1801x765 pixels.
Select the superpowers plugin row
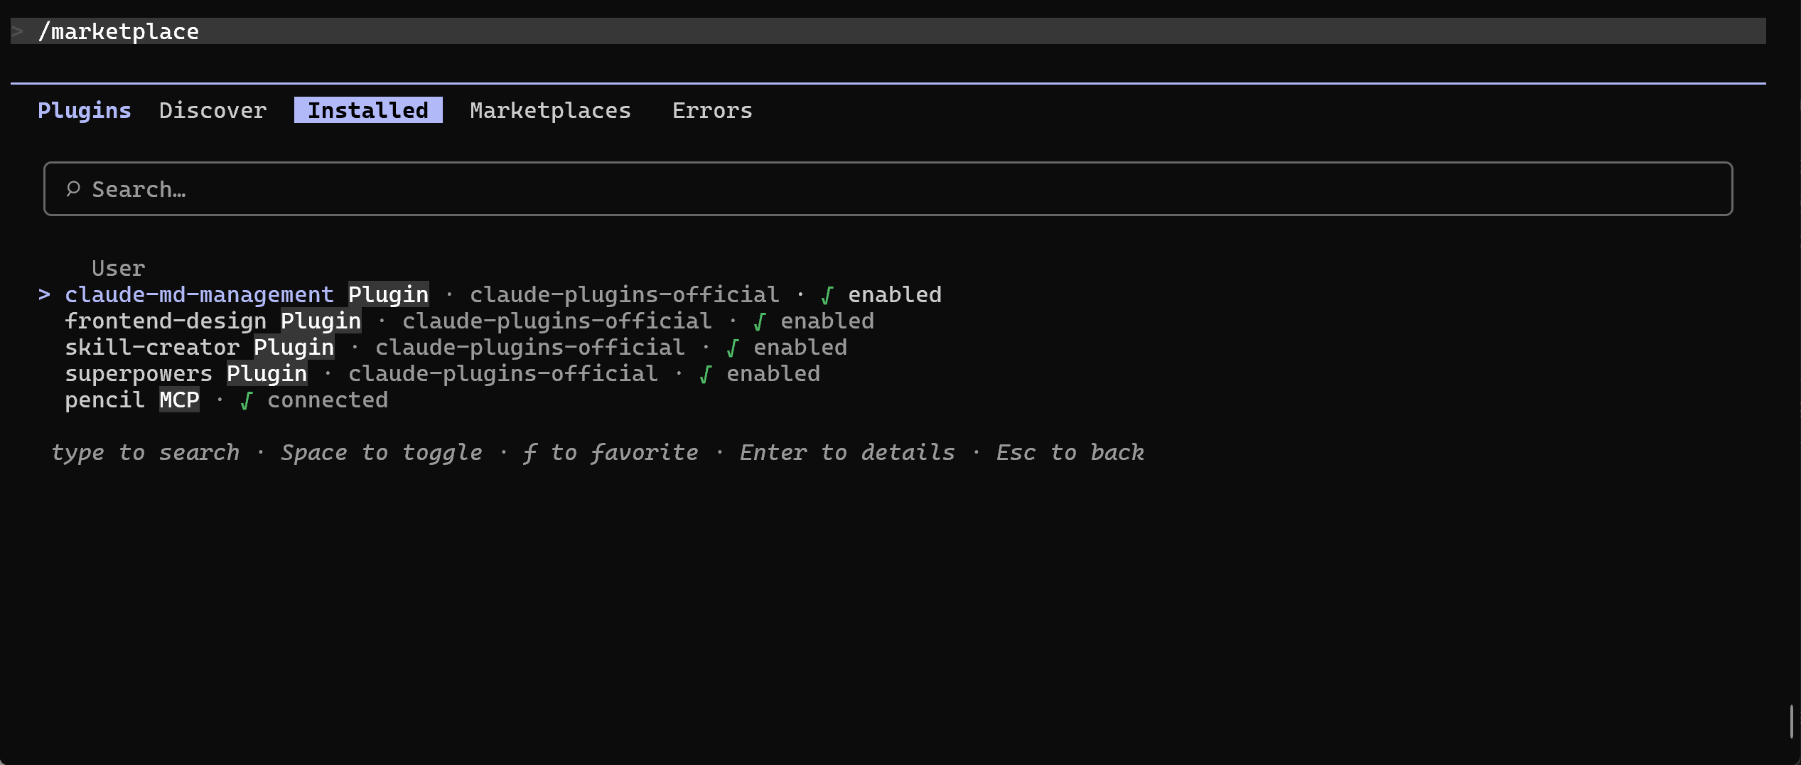[442, 374]
